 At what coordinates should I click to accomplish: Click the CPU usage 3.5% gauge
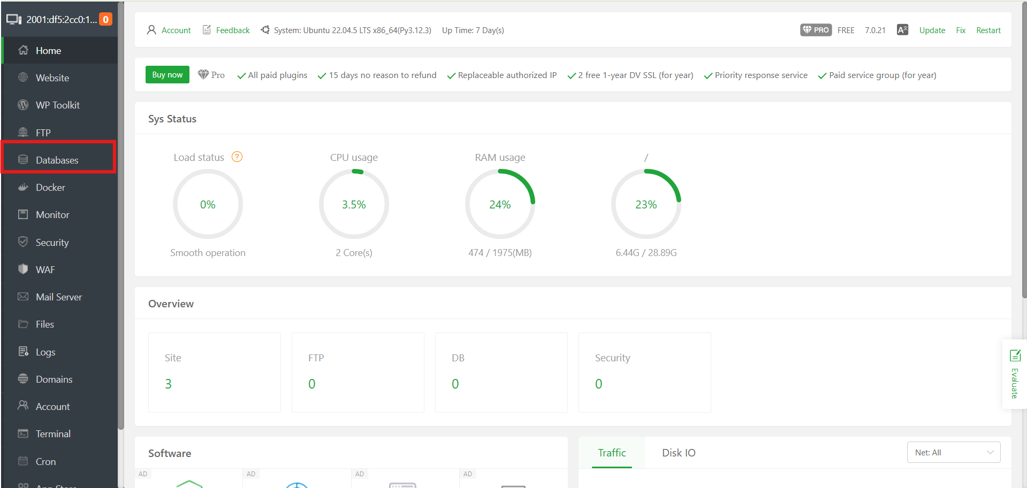tap(354, 204)
